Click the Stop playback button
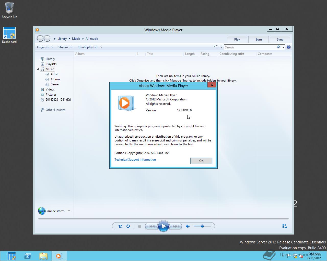Screen dimensions: 327x261 [x=139, y=226]
